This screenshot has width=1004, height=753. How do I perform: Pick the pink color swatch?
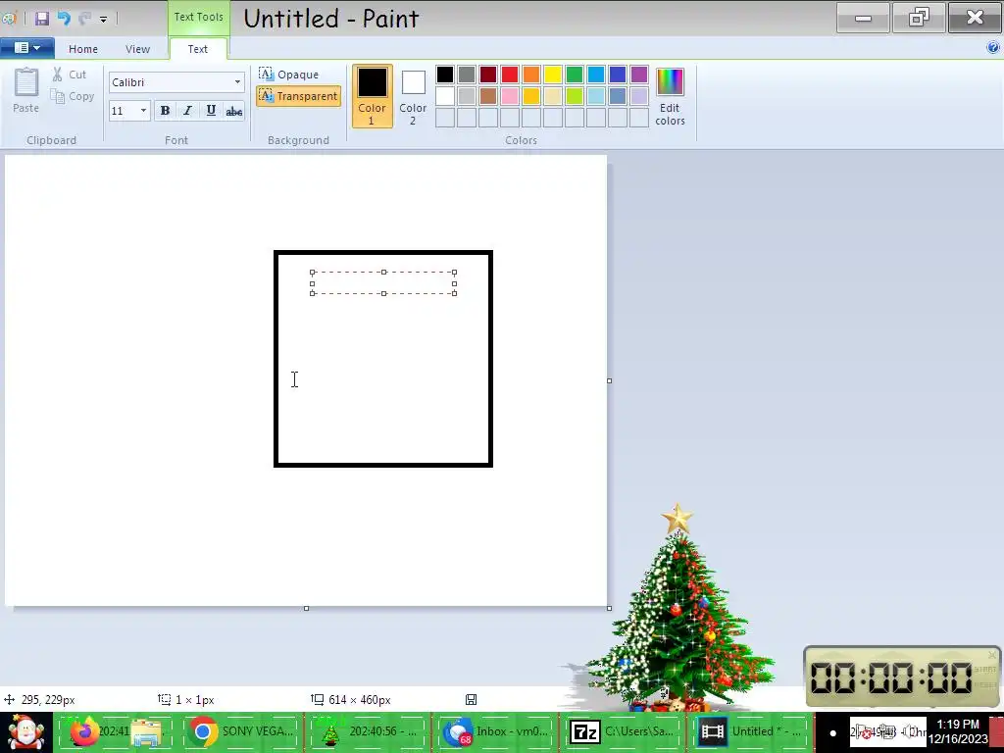click(x=510, y=96)
